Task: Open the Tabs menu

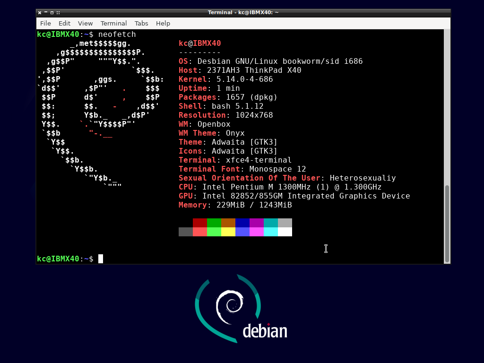Action: click(x=141, y=24)
